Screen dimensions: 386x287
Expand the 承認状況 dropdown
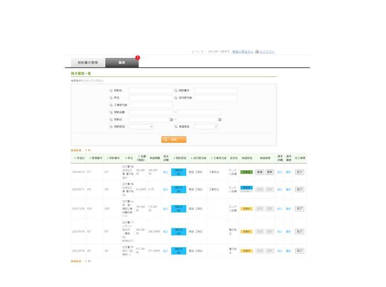click(x=206, y=127)
